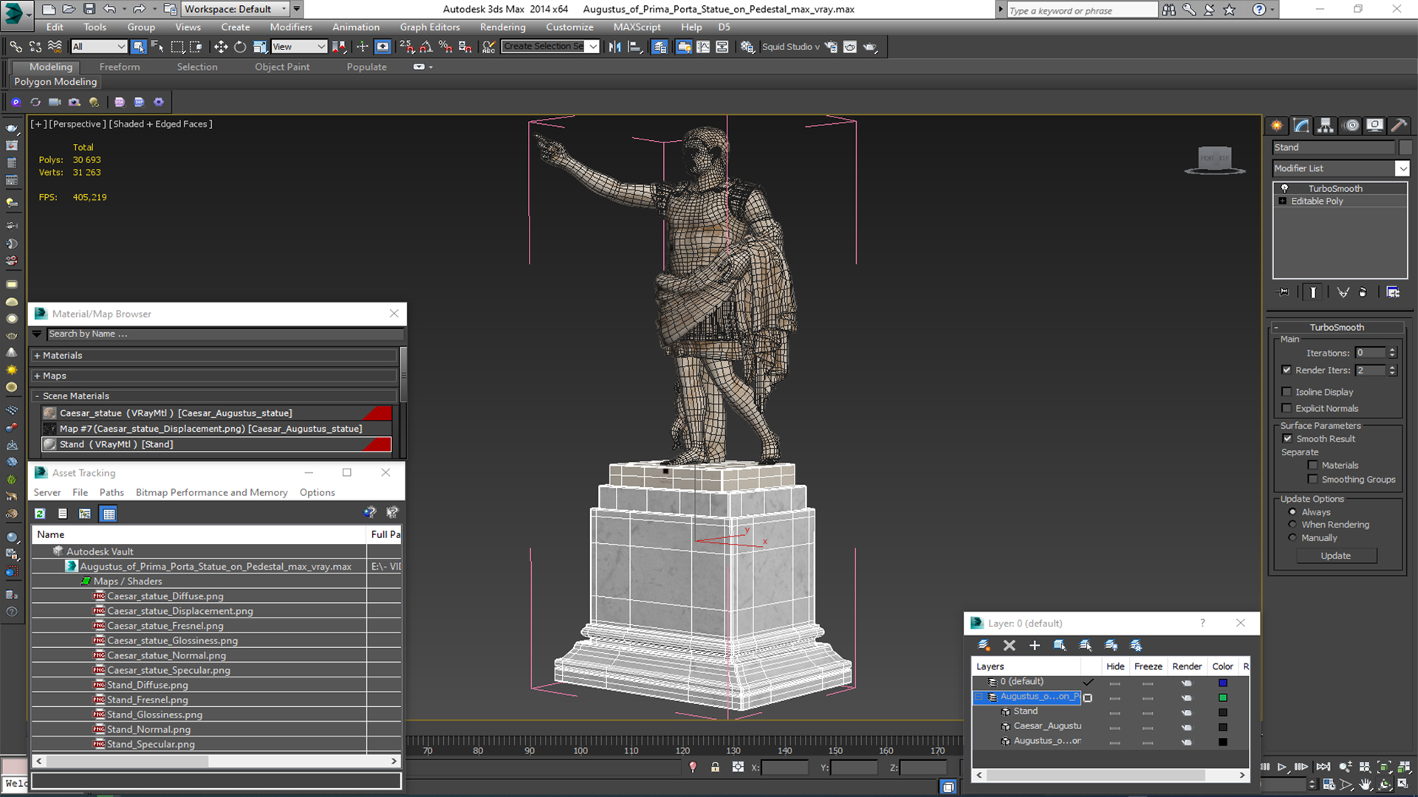
Task: Activate Select Object tool
Action: click(x=138, y=46)
